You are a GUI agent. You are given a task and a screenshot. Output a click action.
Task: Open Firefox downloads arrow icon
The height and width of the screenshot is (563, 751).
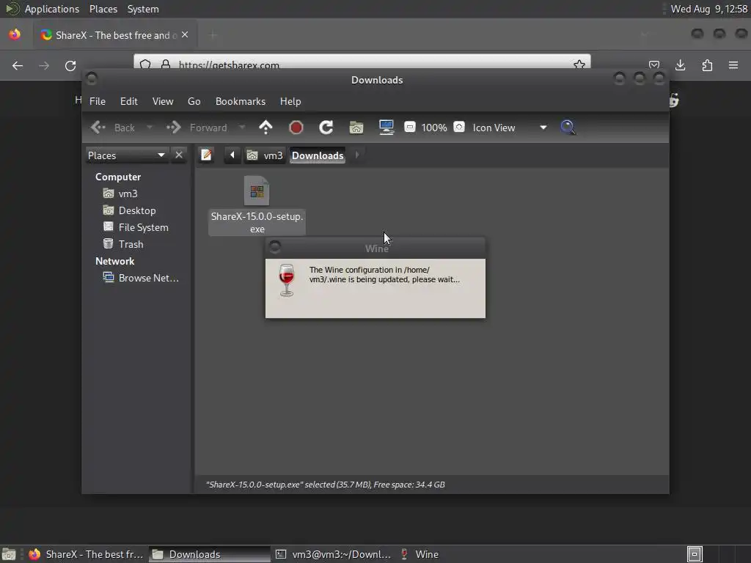click(680, 65)
